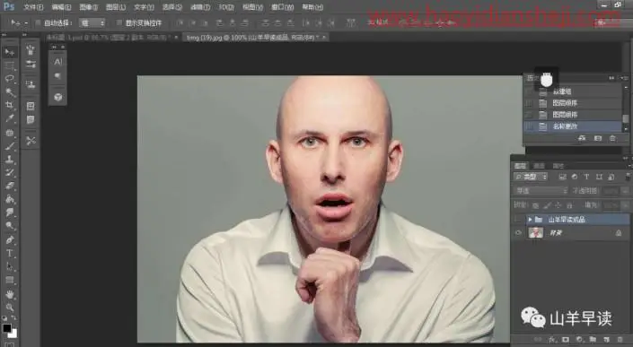Open the Character (A|) panel icon
This screenshot has width=633, height=347.
57,62
